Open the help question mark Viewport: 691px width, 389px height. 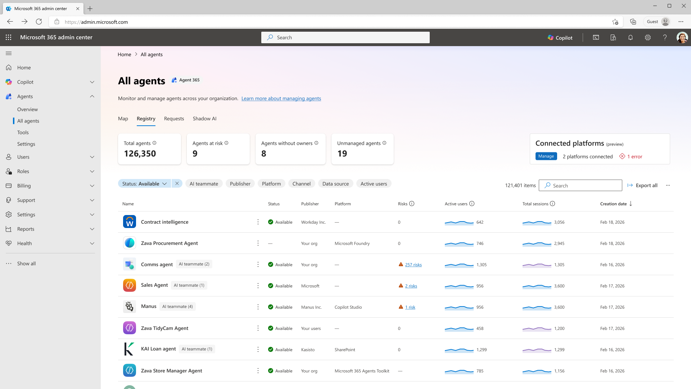pos(665,37)
